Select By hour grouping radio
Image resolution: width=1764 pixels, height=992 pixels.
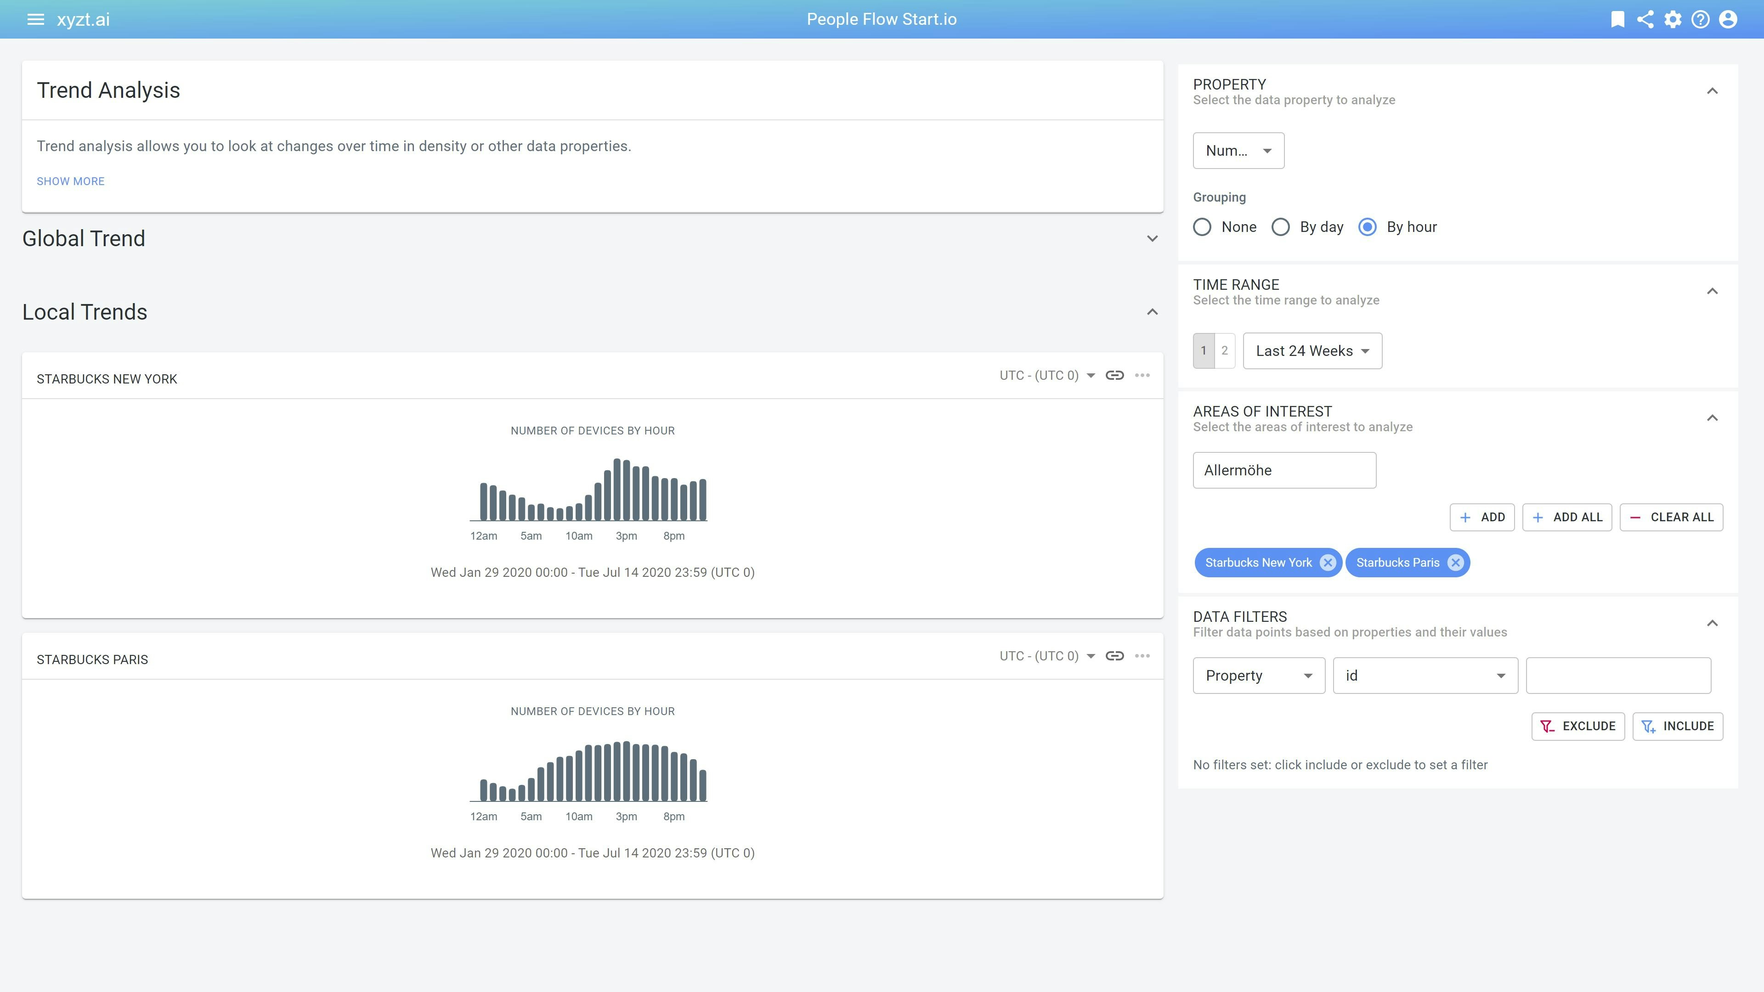[1368, 227]
